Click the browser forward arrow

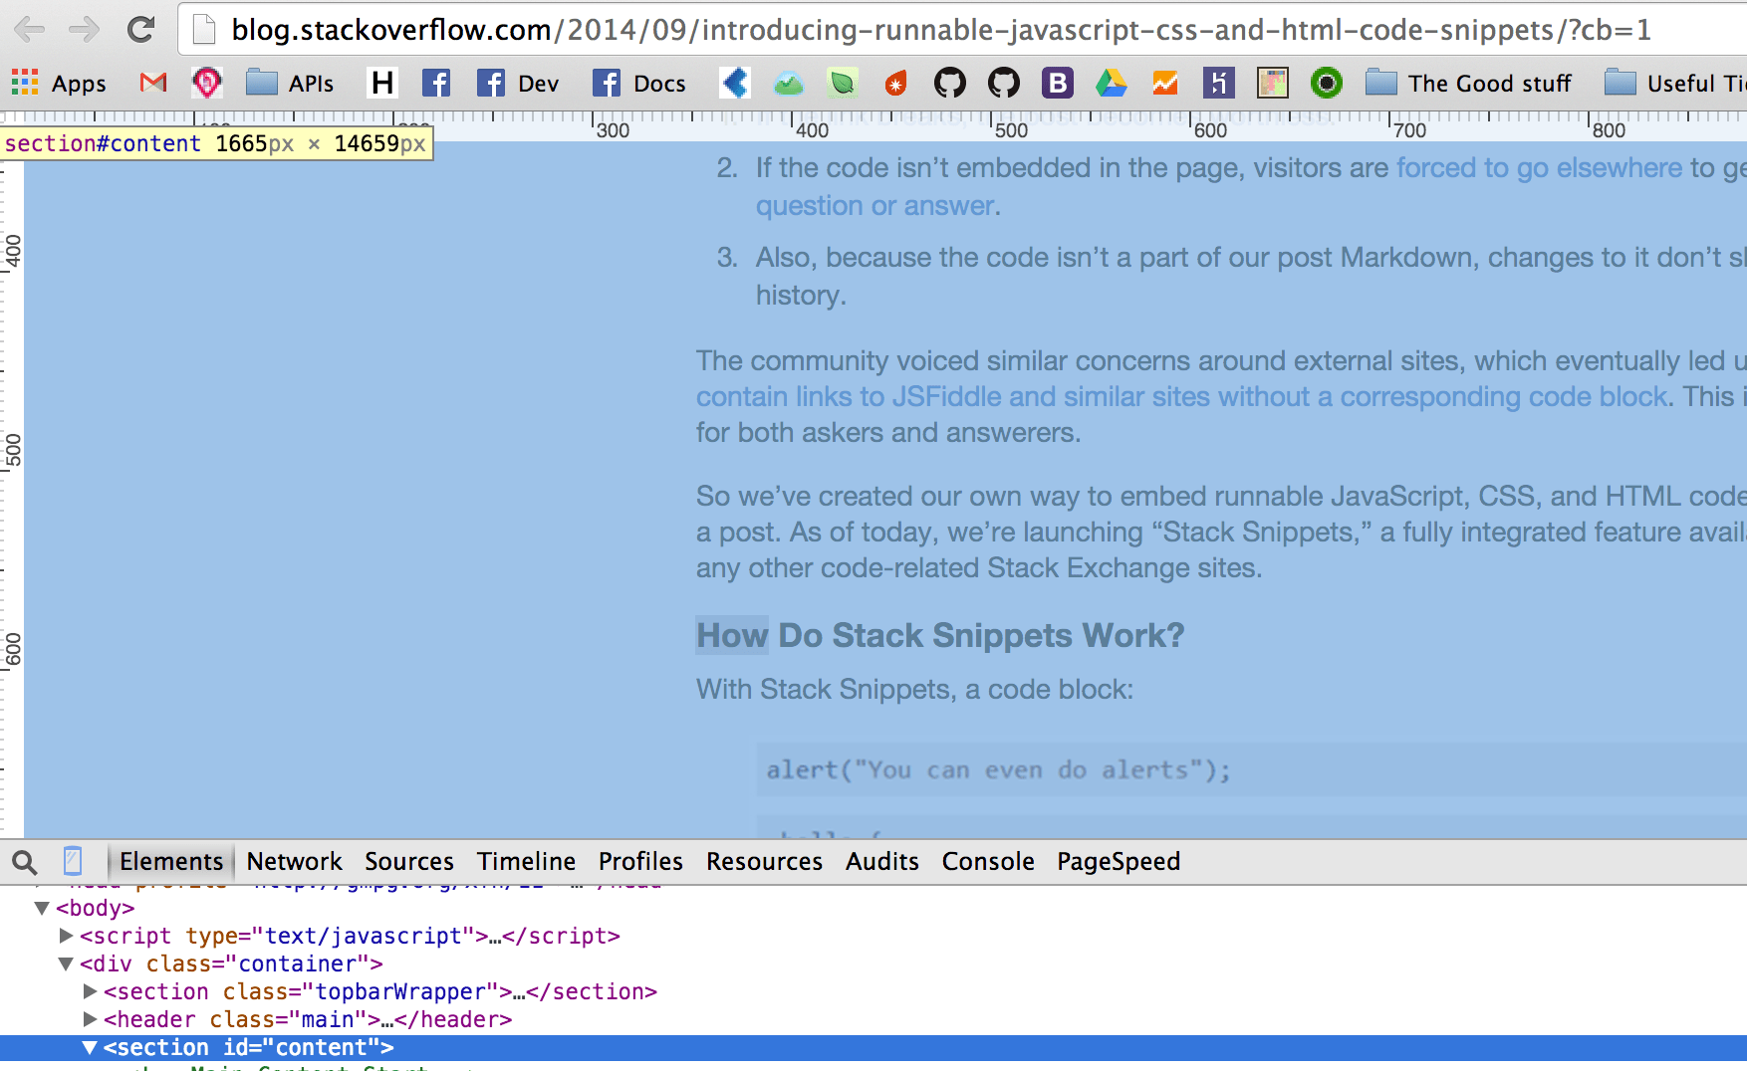point(84,30)
